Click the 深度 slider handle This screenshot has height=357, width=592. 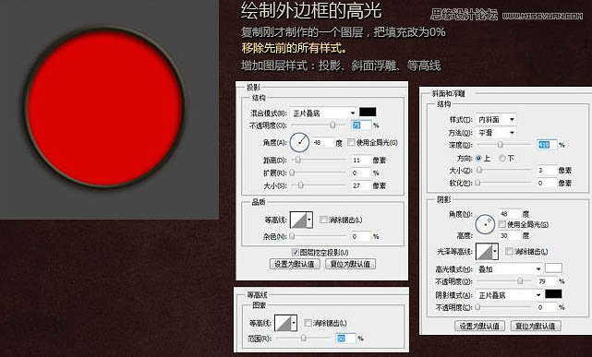[501, 145]
